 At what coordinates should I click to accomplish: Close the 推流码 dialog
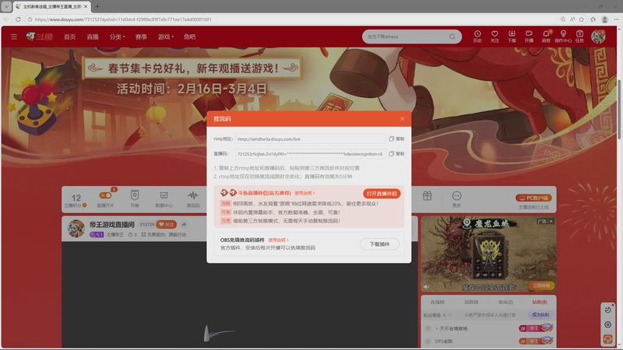pyautogui.click(x=402, y=119)
